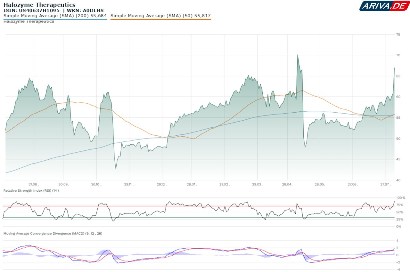Click the 28.05. date on the x-axis
This screenshot has height=272, width=410.
pos(320,185)
